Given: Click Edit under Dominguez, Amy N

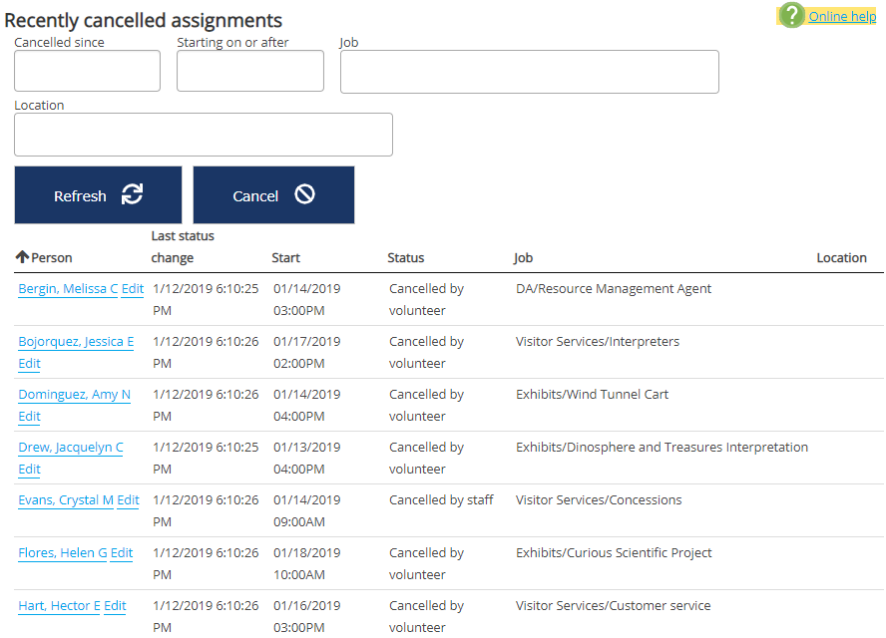Looking at the screenshot, I should coord(29,417).
